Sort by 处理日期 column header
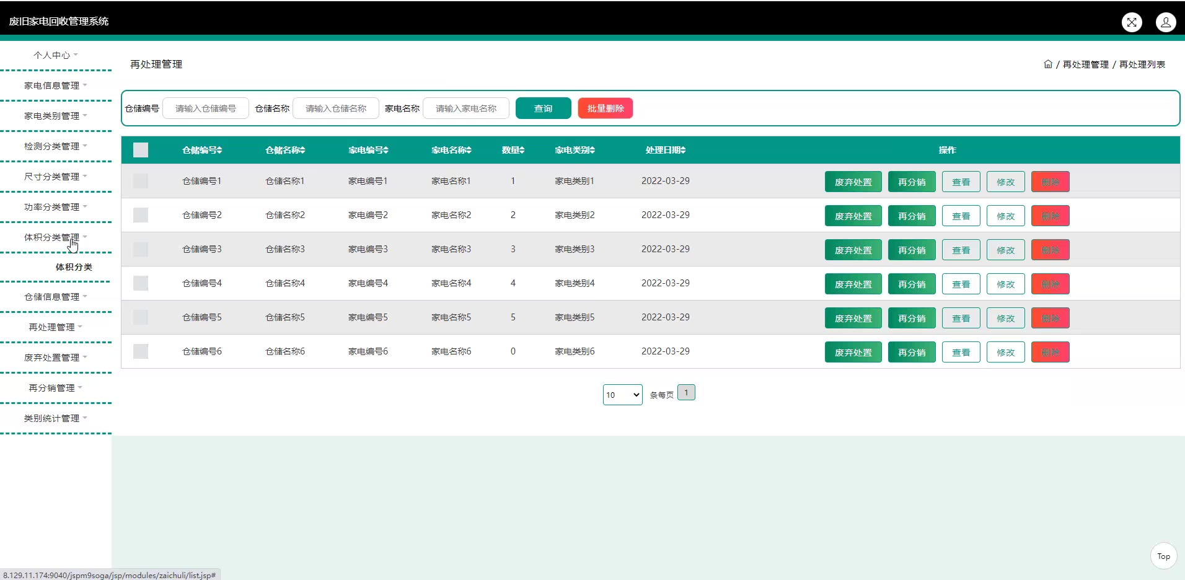This screenshot has width=1185, height=580. pos(665,151)
